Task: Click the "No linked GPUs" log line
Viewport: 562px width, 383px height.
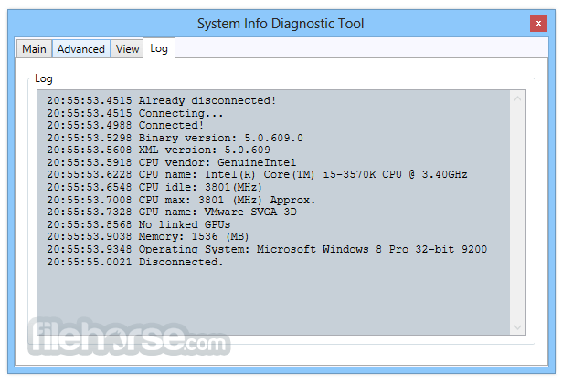Action: tap(139, 224)
